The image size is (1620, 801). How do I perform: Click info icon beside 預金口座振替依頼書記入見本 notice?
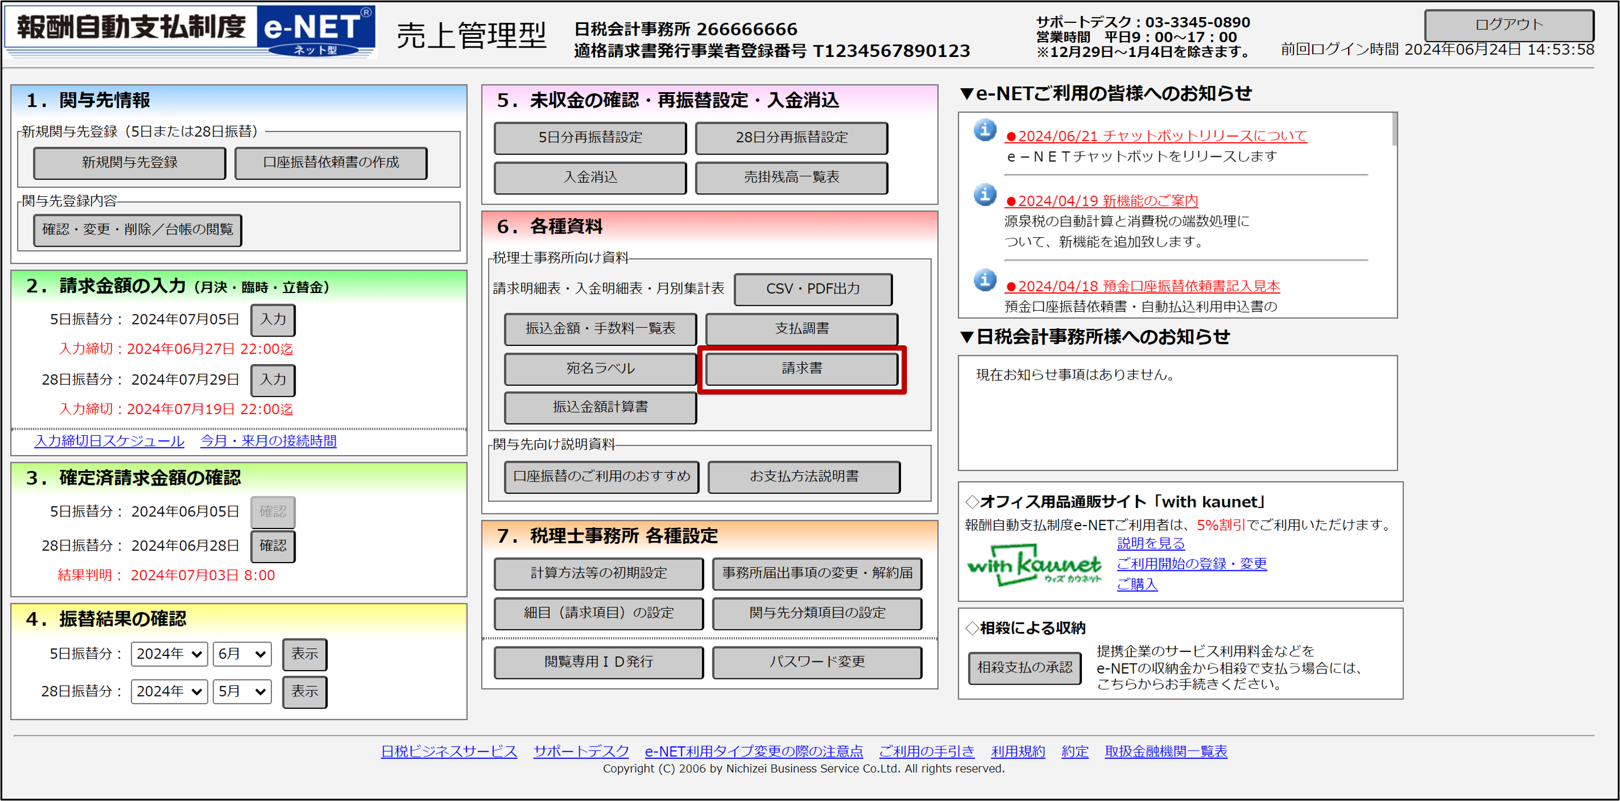coord(985,281)
